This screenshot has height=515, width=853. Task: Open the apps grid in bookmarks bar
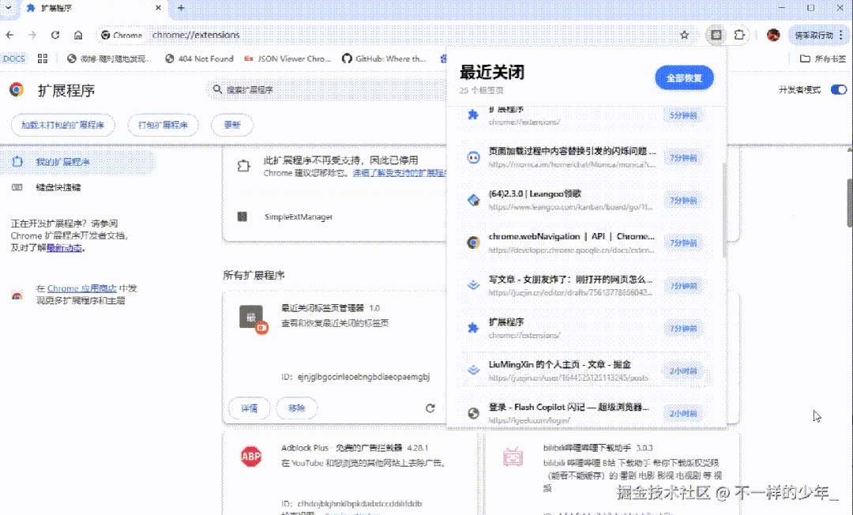point(43,58)
